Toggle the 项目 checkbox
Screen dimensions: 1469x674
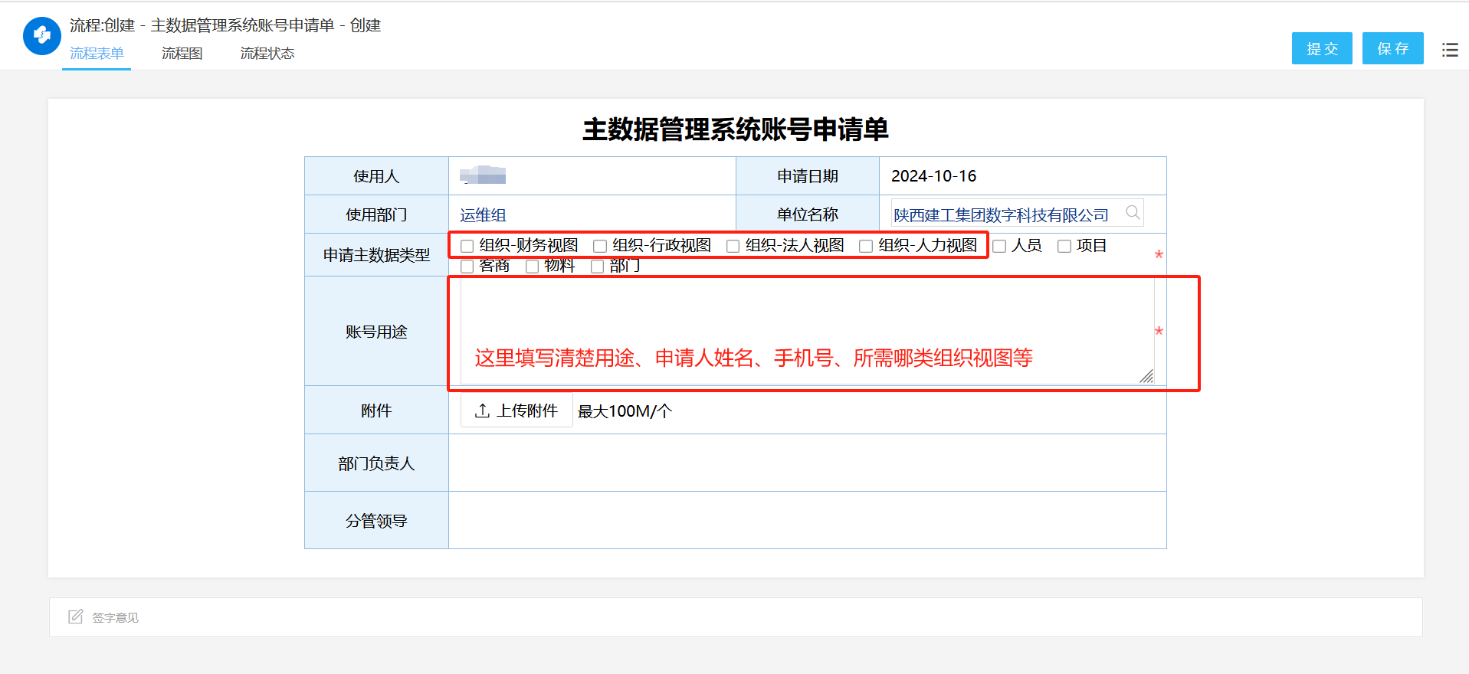1064,246
